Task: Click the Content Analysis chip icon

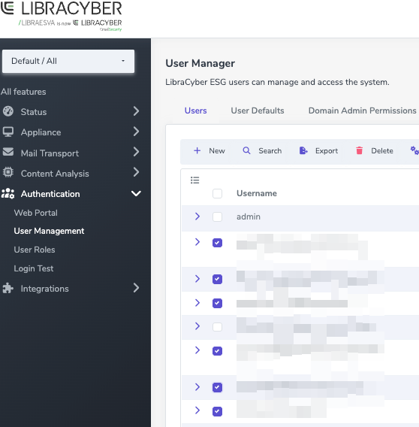Action: pyautogui.click(x=8, y=172)
